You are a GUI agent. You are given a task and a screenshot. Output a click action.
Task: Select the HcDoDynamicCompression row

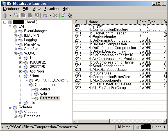click(x=120, y=41)
